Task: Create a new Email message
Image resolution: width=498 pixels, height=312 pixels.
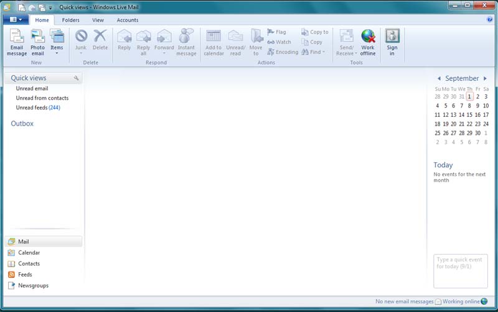Action: click(17, 42)
